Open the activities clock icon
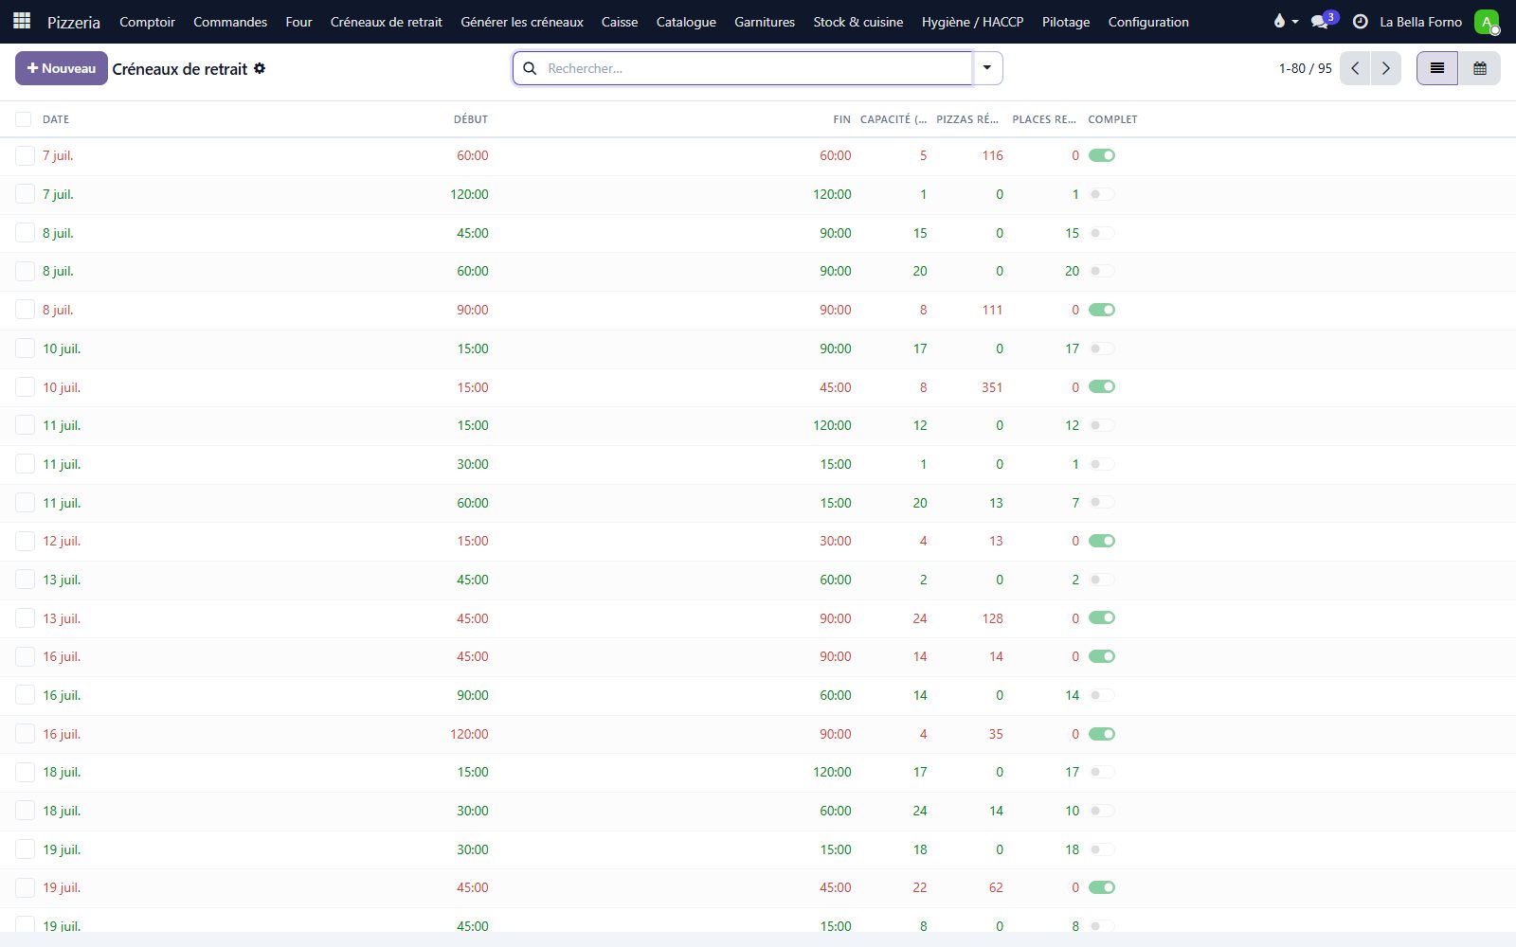This screenshot has height=947, width=1516. click(1360, 21)
